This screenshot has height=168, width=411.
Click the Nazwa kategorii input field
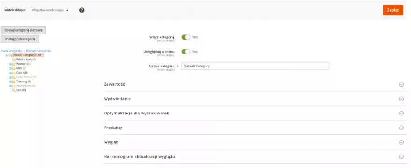tap(255, 66)
